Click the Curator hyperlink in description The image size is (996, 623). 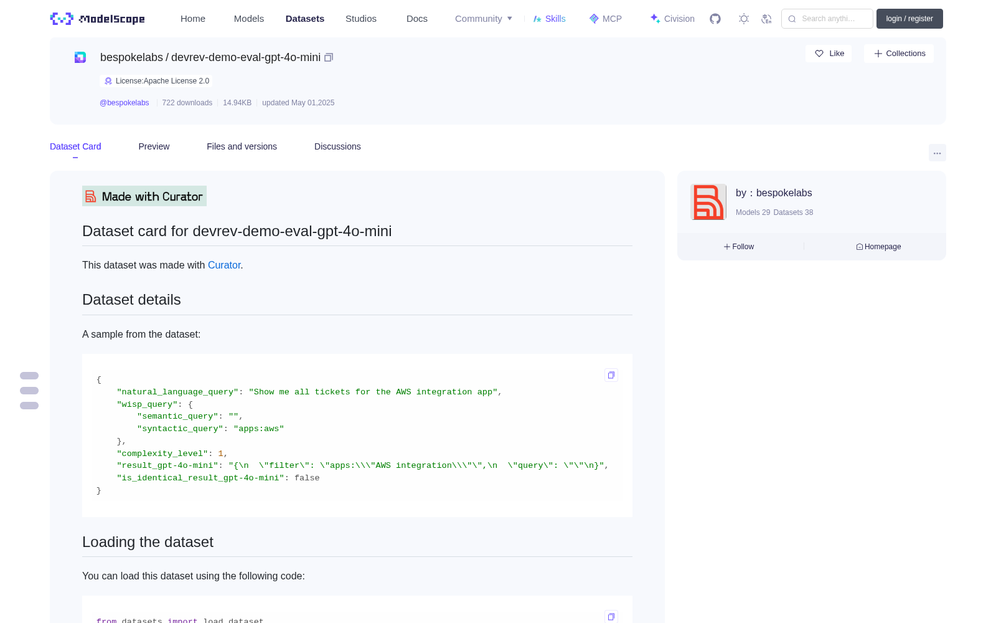(x=224, y=265)
